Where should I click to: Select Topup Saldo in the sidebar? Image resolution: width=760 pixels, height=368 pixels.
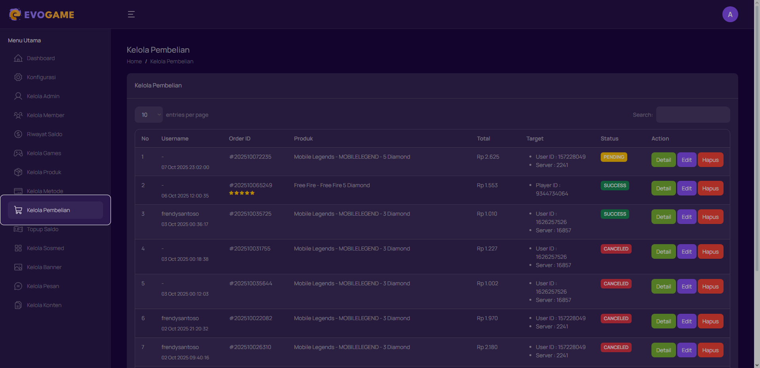(55, 229)
